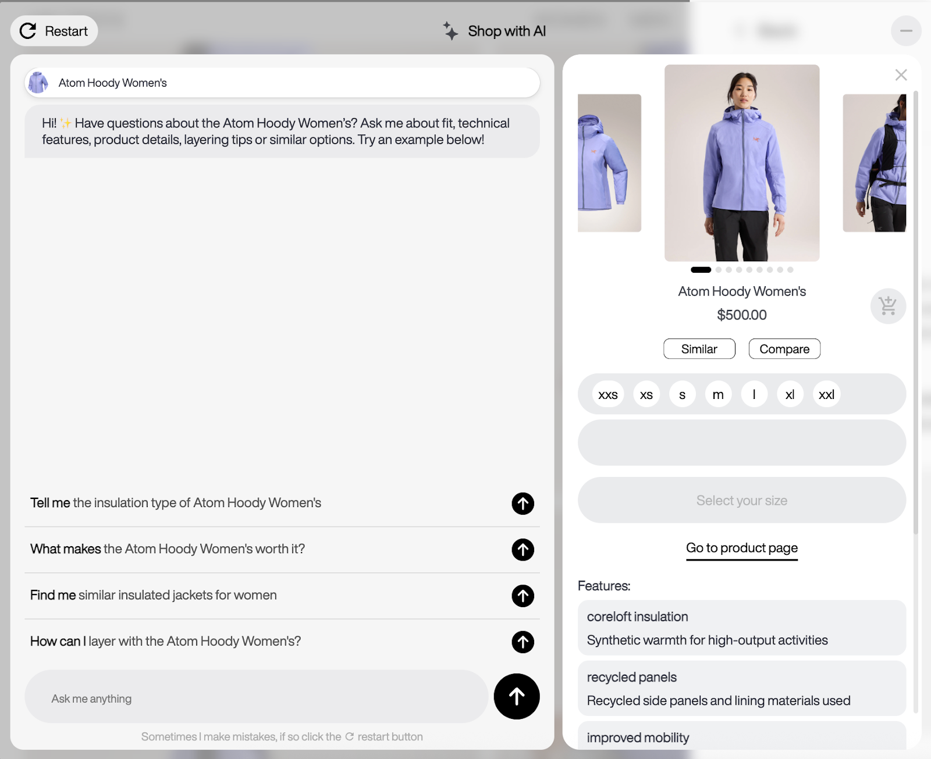The width and height of the screenshot is (931, 759).
Task: Click the second carousel dot
Action: tap(719, 270)
